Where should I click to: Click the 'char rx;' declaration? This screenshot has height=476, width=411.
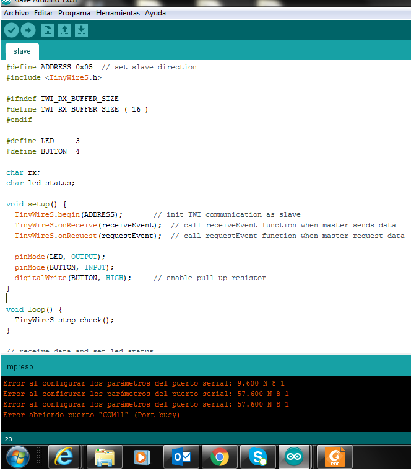tap(24, 173)
